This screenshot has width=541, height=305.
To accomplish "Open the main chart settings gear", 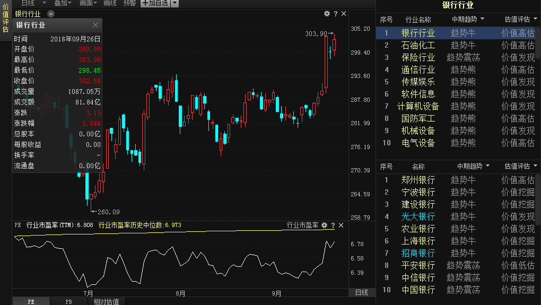I will pos(327,13).
